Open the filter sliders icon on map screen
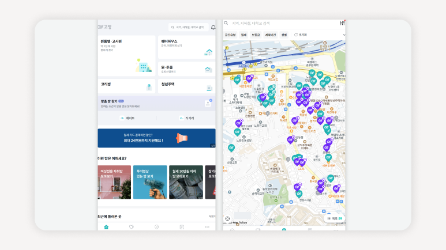 (342, 23)
